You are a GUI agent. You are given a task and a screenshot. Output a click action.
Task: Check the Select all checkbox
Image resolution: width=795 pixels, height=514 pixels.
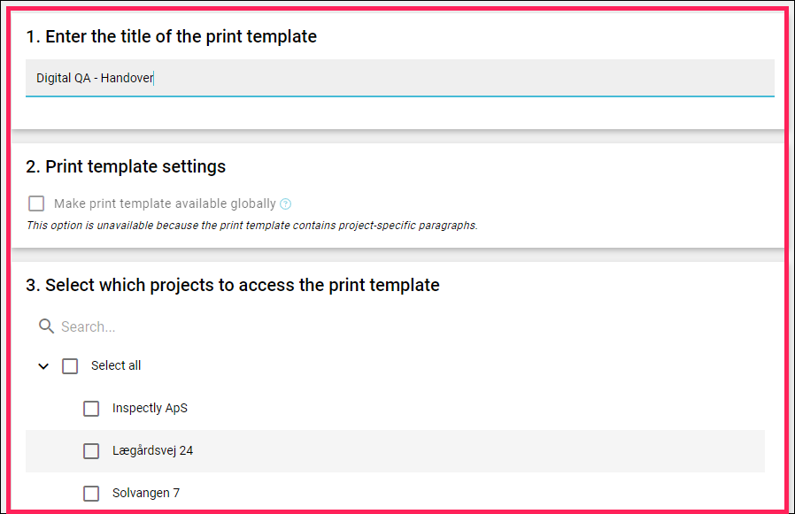click(70, 366)
